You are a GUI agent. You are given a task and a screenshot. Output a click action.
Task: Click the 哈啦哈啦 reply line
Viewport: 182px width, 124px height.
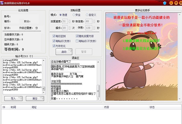click(x=56, y=86)
